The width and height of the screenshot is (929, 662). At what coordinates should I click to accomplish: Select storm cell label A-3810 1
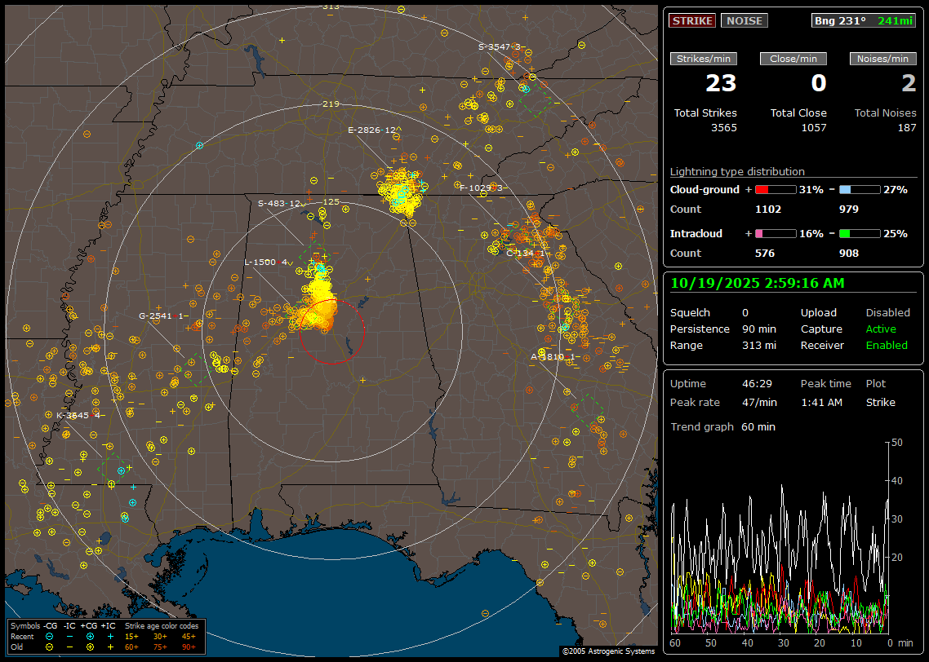tap(555, 356)
